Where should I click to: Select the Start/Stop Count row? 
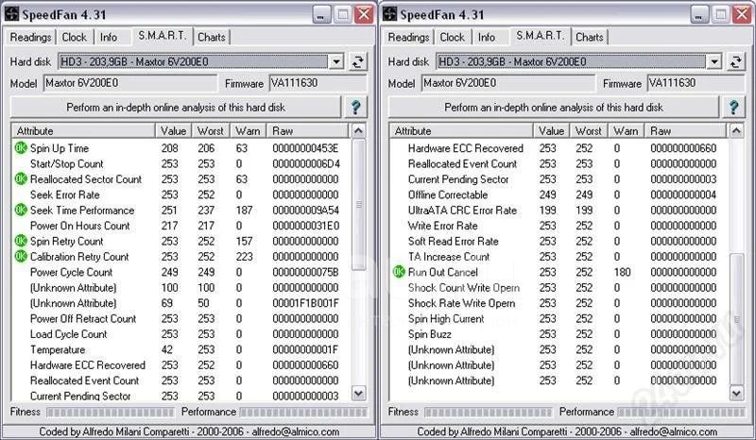181,164
